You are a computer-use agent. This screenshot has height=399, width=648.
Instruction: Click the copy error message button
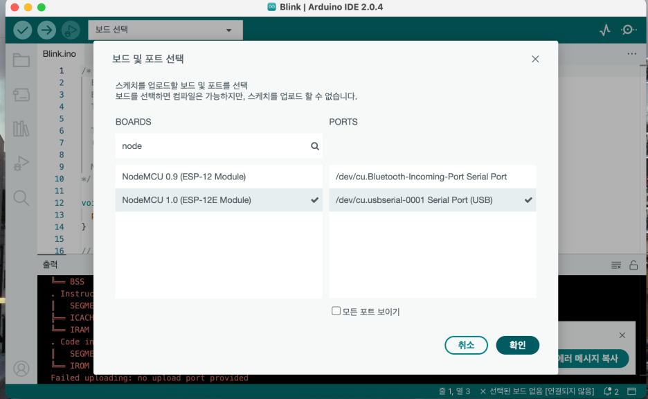(x=593, y=359)
